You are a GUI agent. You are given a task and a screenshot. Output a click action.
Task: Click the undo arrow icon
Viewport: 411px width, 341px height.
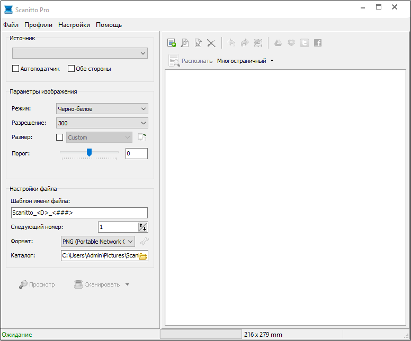click(x=231, y=43)
